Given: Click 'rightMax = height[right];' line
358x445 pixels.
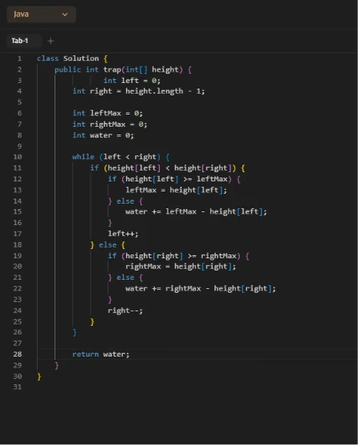Looking at the screenshot, I should 181,267.
